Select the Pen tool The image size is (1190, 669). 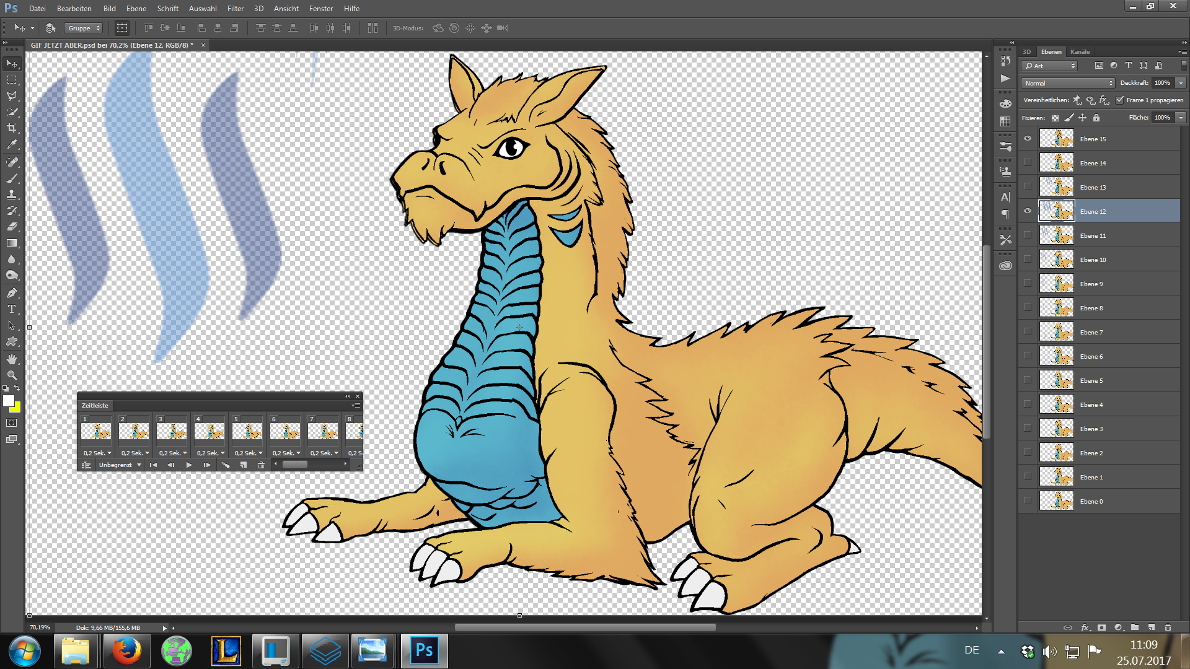click(12, 293)
